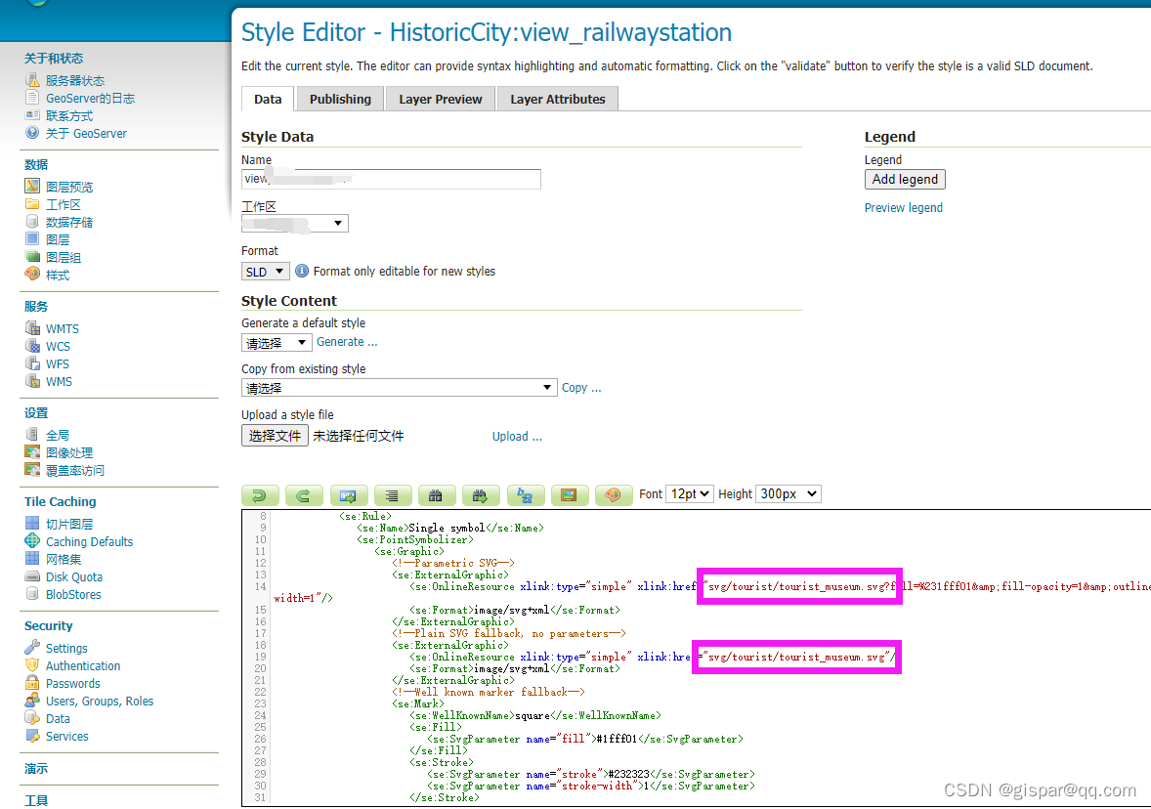The width and height of the screenshot is (1151, 809).
Task: Click the 图层组 stacked layers icon
Action: click(x=32, y=257)
